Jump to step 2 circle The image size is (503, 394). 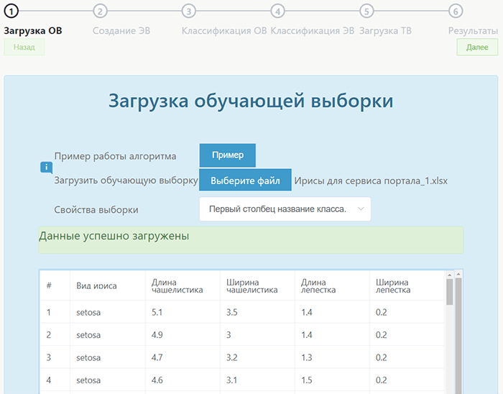pyautogui.click(x=100, y=12)
